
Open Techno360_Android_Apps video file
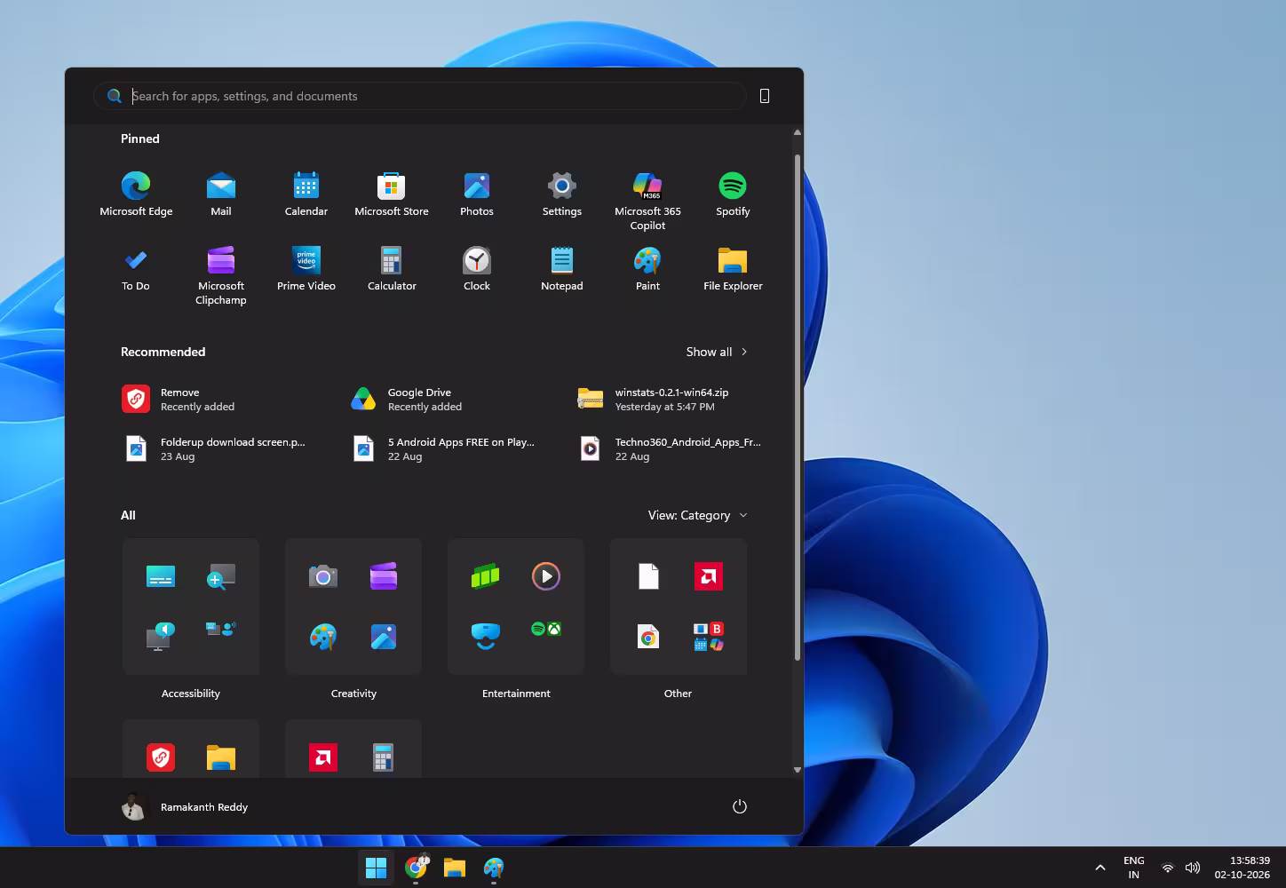point(671,449)
